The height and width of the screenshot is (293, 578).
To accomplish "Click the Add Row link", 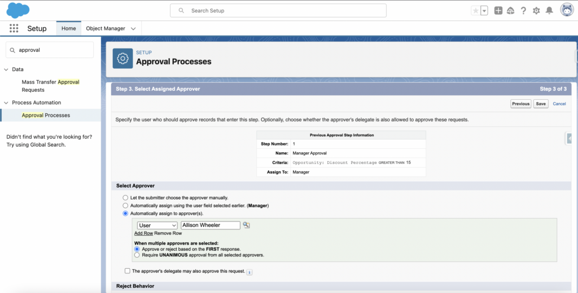I will (143, 233).
